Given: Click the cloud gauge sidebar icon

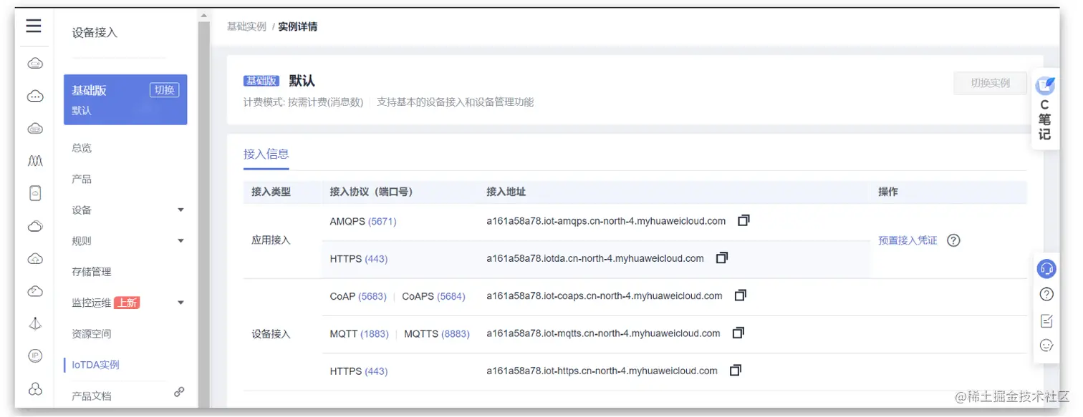Looking at the screenshot, I should (35, 291).
